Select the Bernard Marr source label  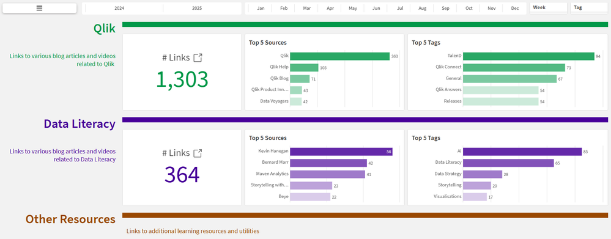[x=275, y=162]
